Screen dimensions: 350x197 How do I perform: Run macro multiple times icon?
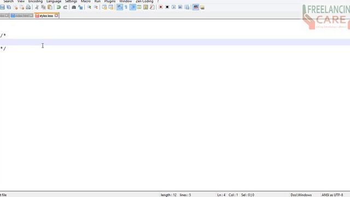[x=180, y=7]
